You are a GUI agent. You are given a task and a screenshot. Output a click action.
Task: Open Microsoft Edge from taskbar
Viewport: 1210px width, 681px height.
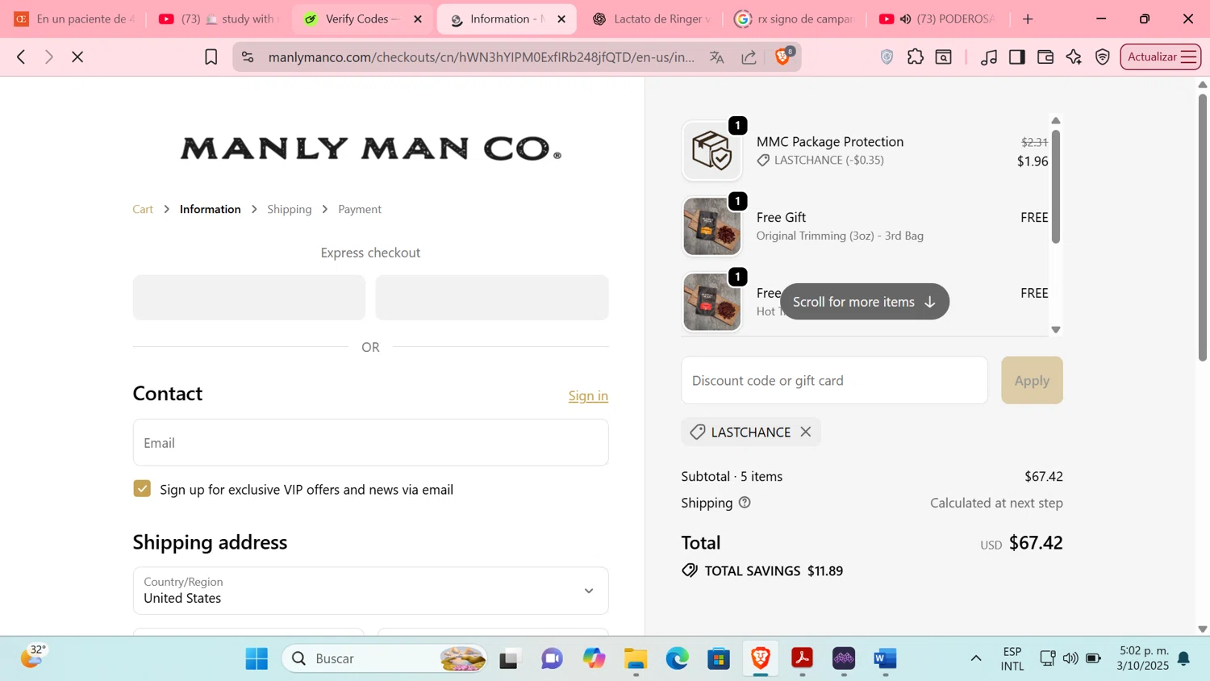678,658
